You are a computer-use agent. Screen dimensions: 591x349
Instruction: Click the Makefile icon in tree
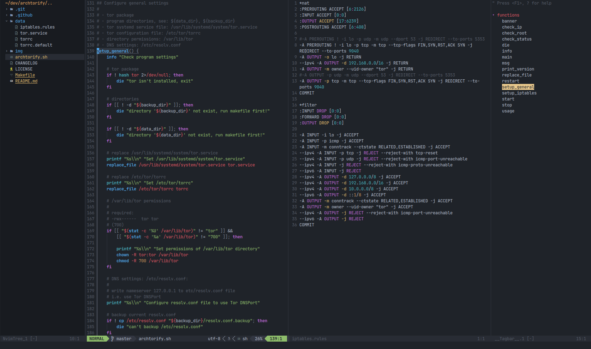pos(12,75)
